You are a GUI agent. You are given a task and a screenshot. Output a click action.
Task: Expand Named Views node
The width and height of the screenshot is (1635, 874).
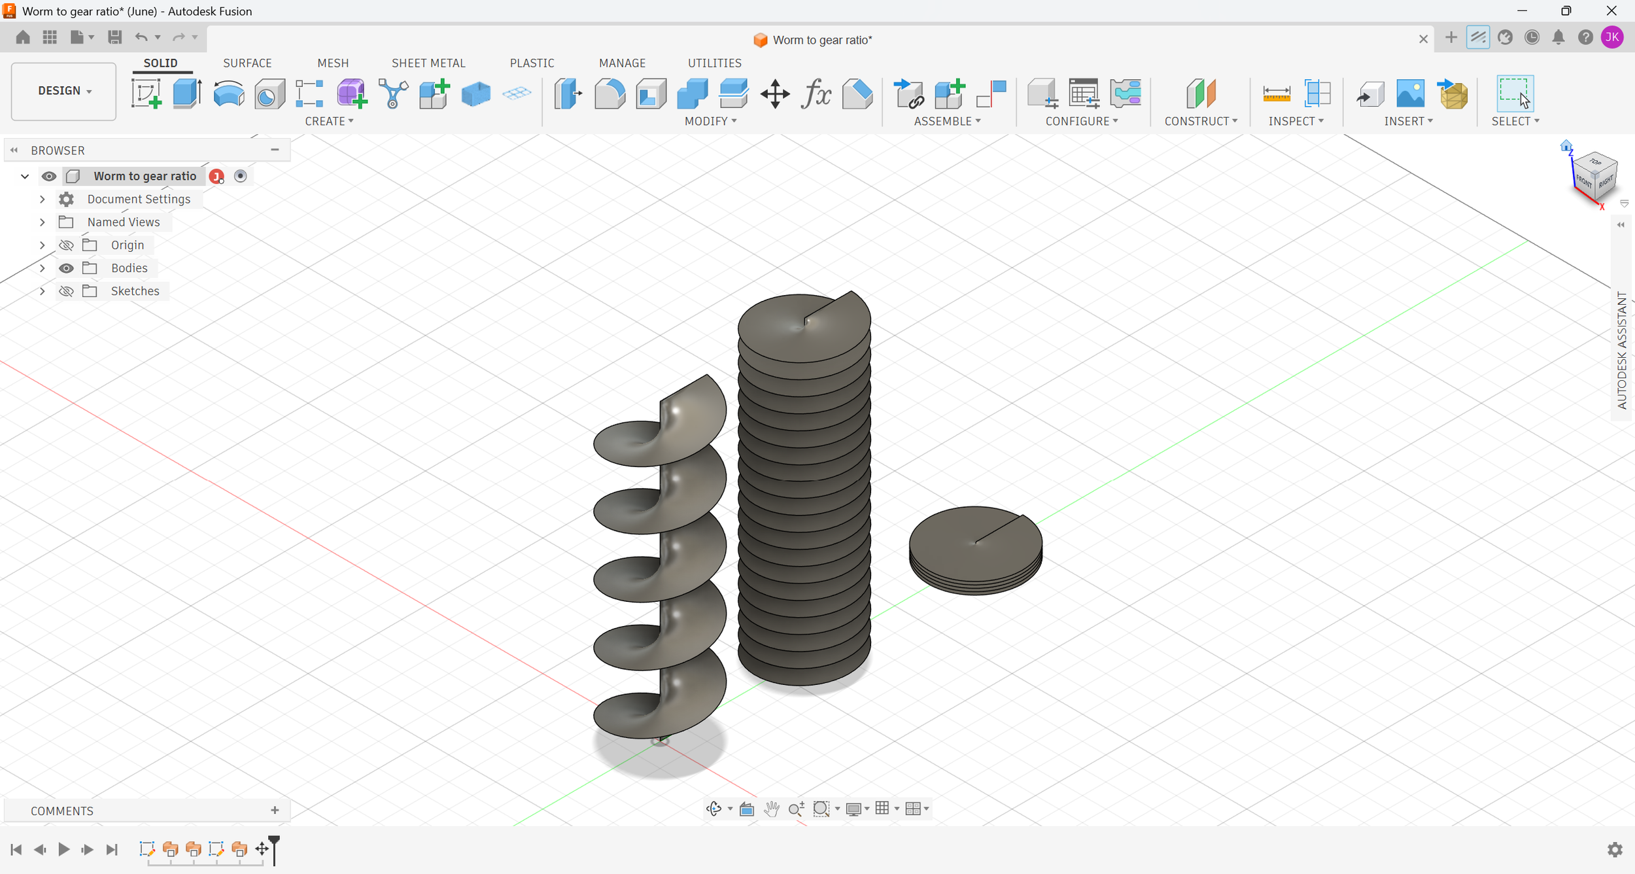point(43,222)
